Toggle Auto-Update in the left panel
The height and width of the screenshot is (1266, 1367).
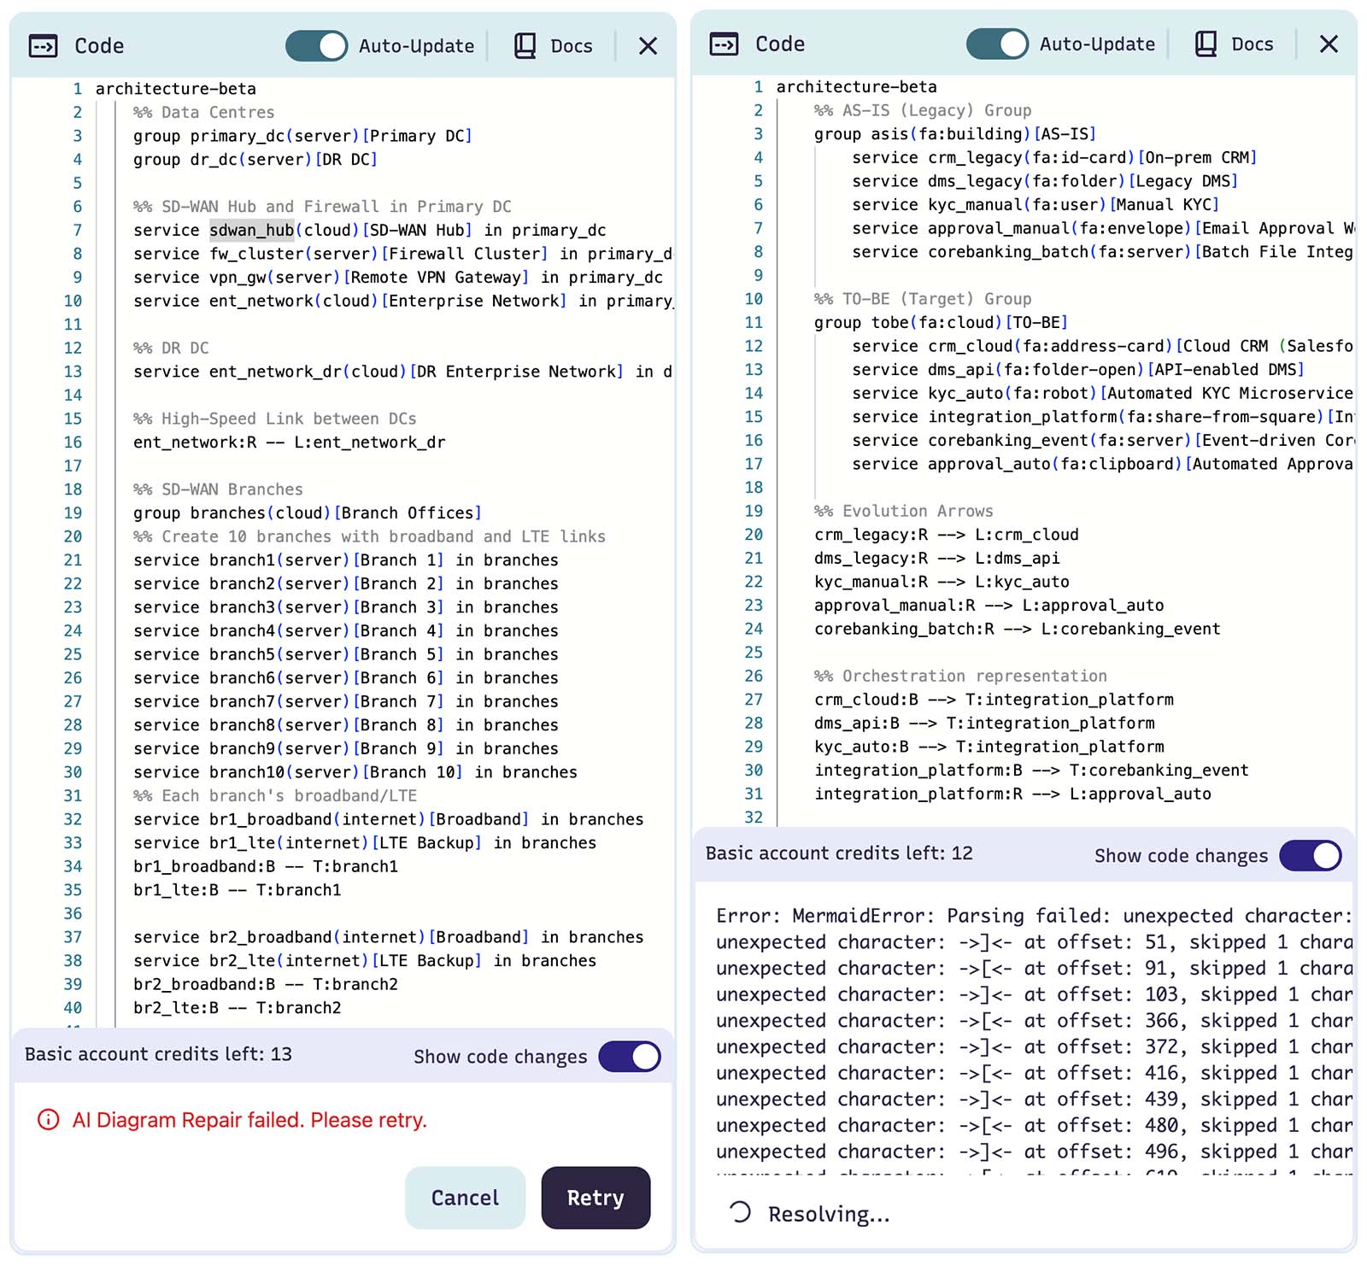pyautogui.click(x=316, y=46)
